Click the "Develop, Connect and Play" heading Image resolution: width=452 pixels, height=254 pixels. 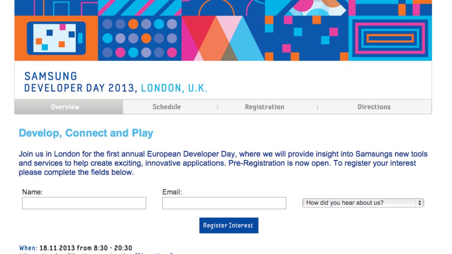86,133
